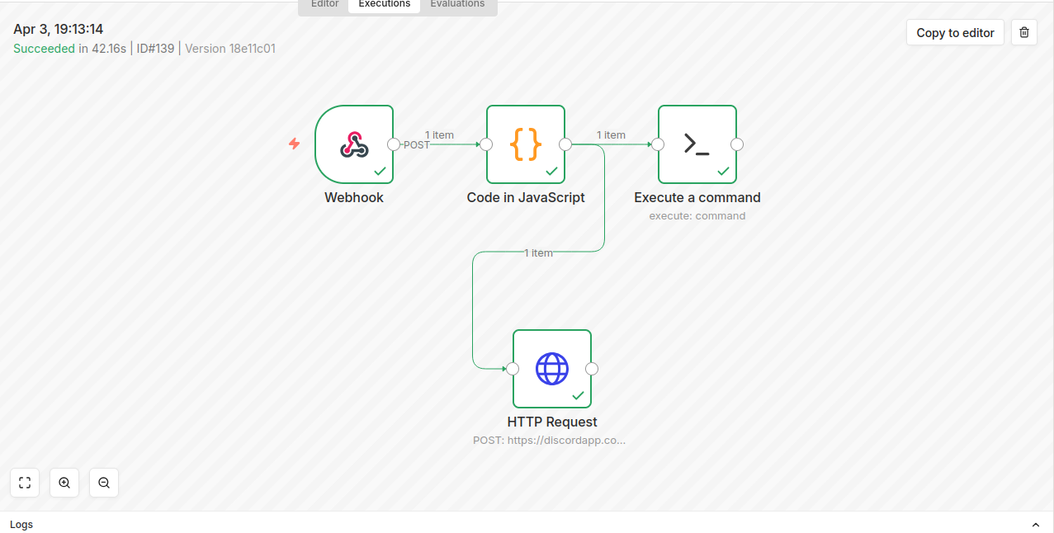
Task: Click the fit-to-view canvas icon
Action: coord(25,483)
